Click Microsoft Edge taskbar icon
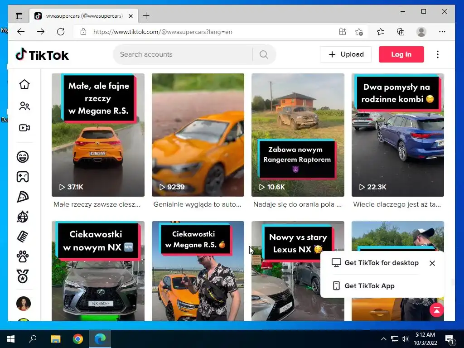This screenshot has height=348, width=464. (x=100, y=339)
